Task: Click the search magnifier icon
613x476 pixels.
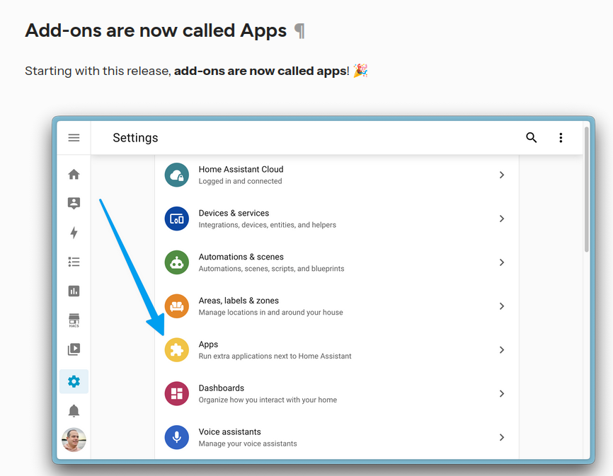Action: click(x=532, y=137)
